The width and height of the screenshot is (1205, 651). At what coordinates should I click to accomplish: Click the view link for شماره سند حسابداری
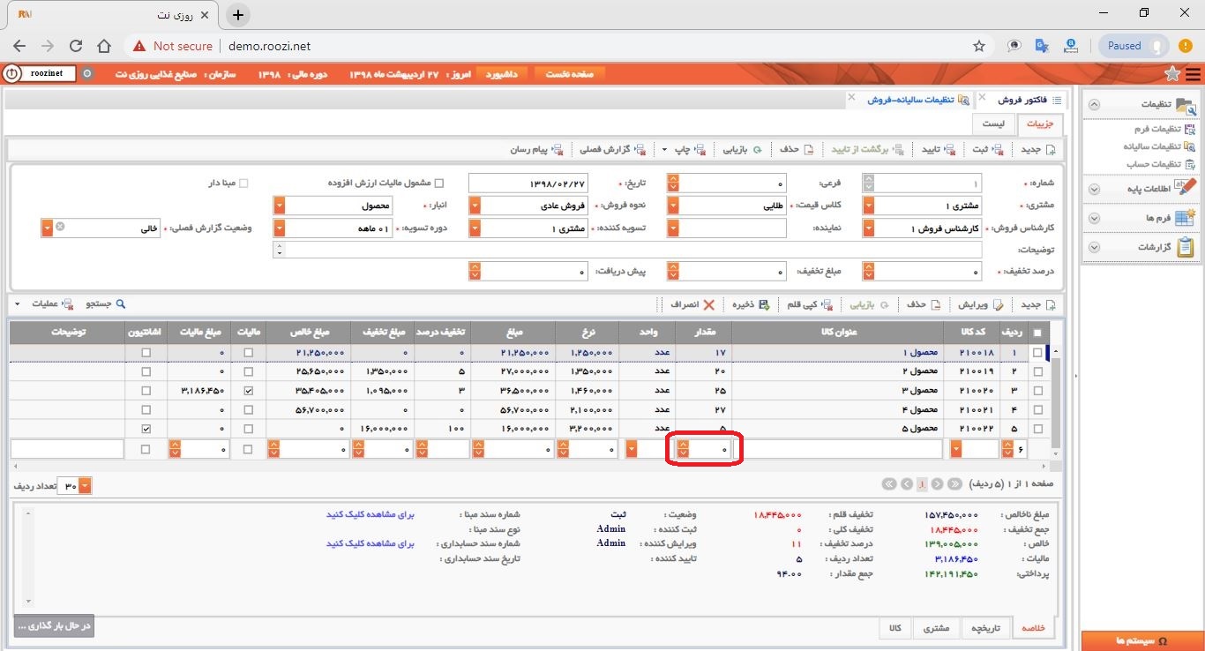click(x=370, y=544)
